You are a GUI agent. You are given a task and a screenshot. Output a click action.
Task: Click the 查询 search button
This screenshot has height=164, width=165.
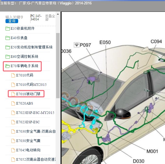(x=12, y=21)
